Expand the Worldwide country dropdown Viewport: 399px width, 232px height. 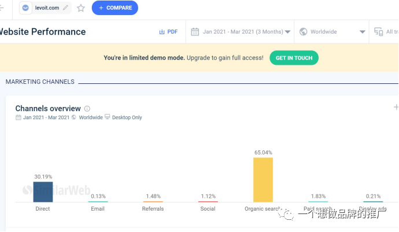tap(332, 32)
